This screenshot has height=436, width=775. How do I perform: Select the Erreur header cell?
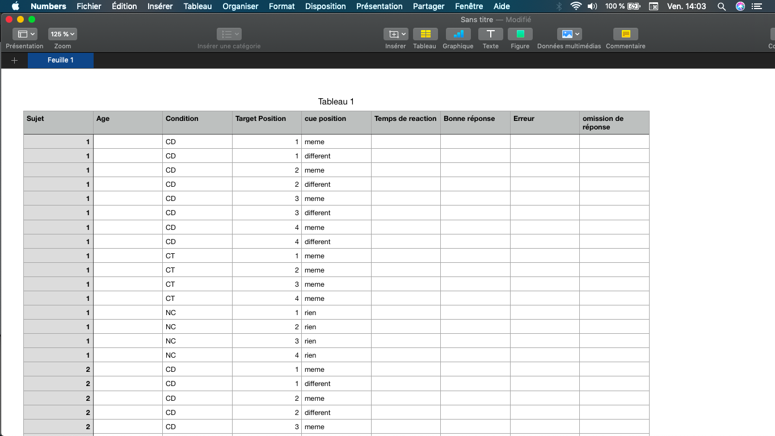click(x=545, y=123)
